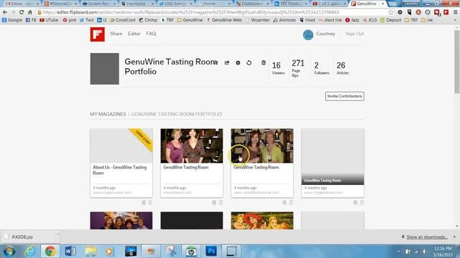Viewport: 460px width, 258px height.
Task: Click the edit title icon beside magazine name
Action: [216, 62]
